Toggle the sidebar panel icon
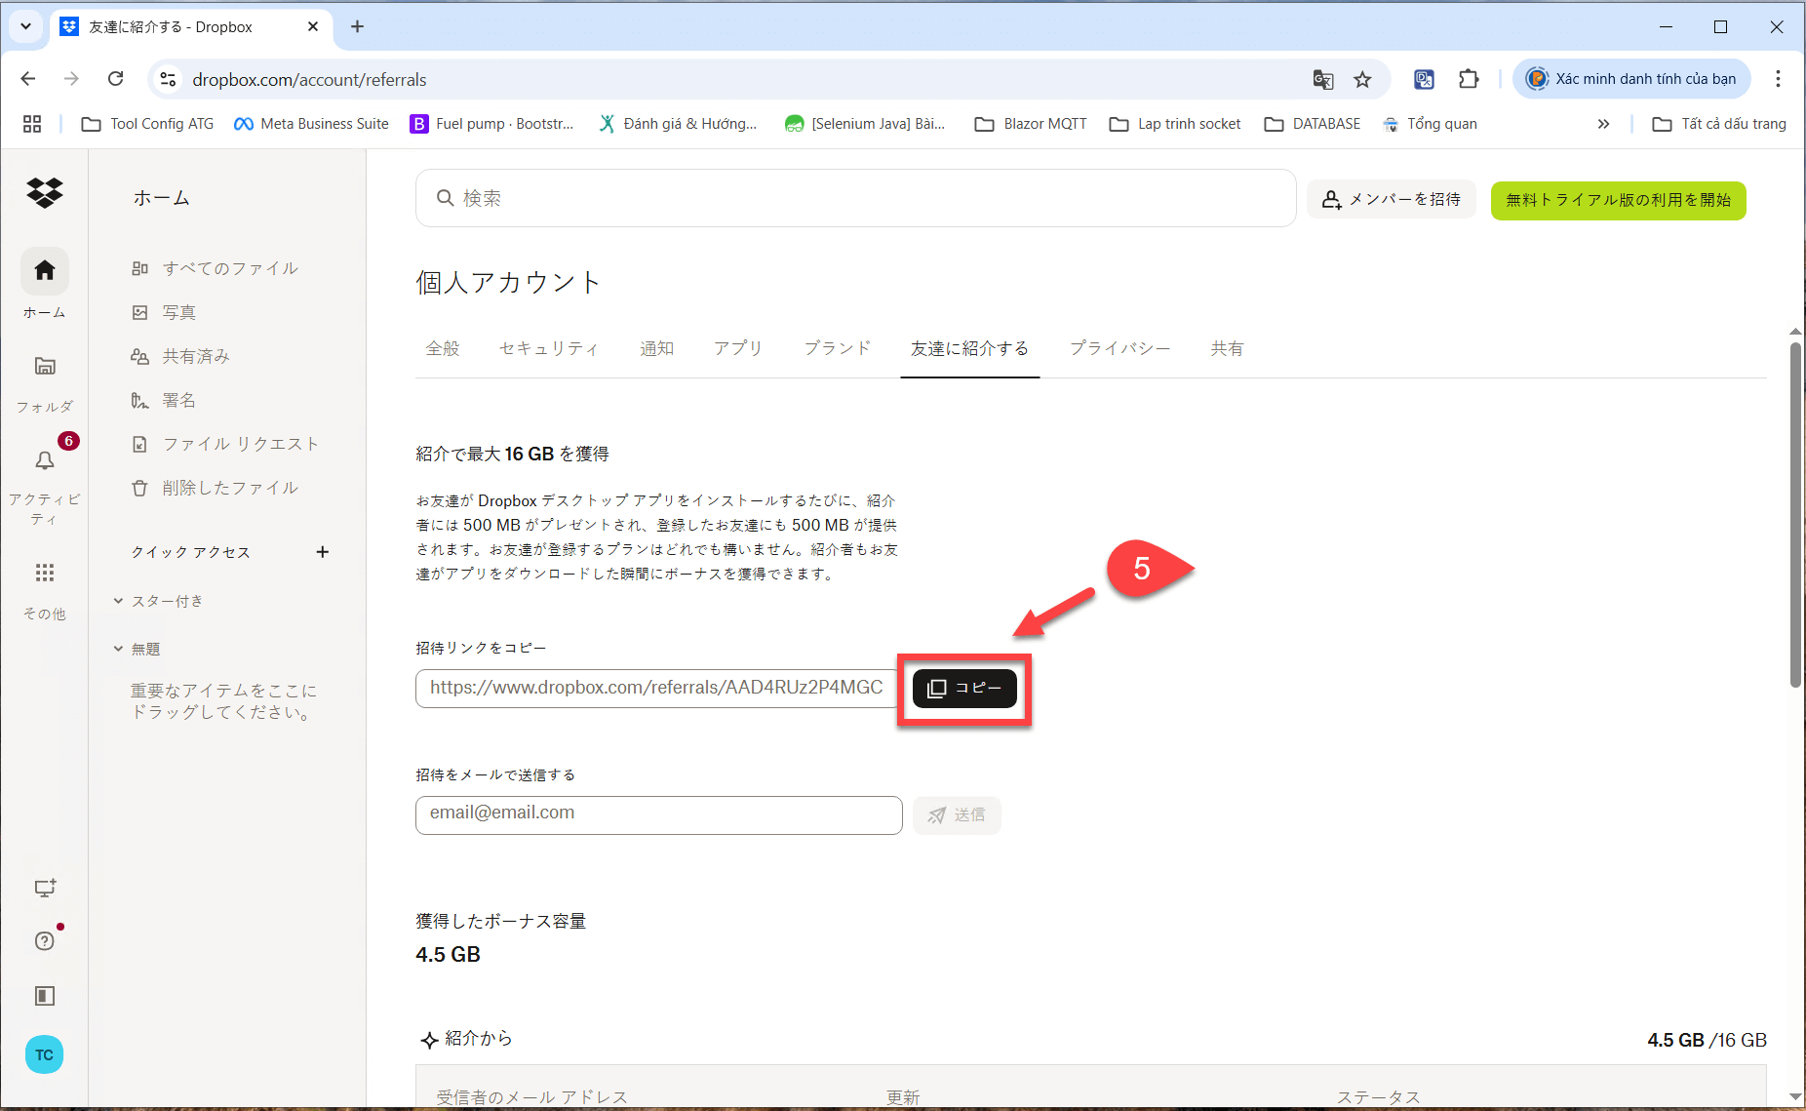This screenshot has height=1111, width=1806. 45,996
